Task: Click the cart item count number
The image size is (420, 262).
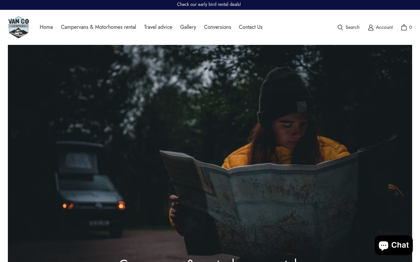Action: point(410,28)
